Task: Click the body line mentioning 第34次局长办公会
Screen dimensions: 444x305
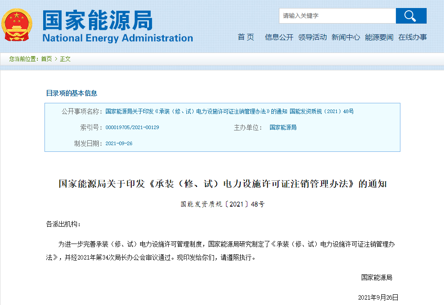Action: coord(151,257)
